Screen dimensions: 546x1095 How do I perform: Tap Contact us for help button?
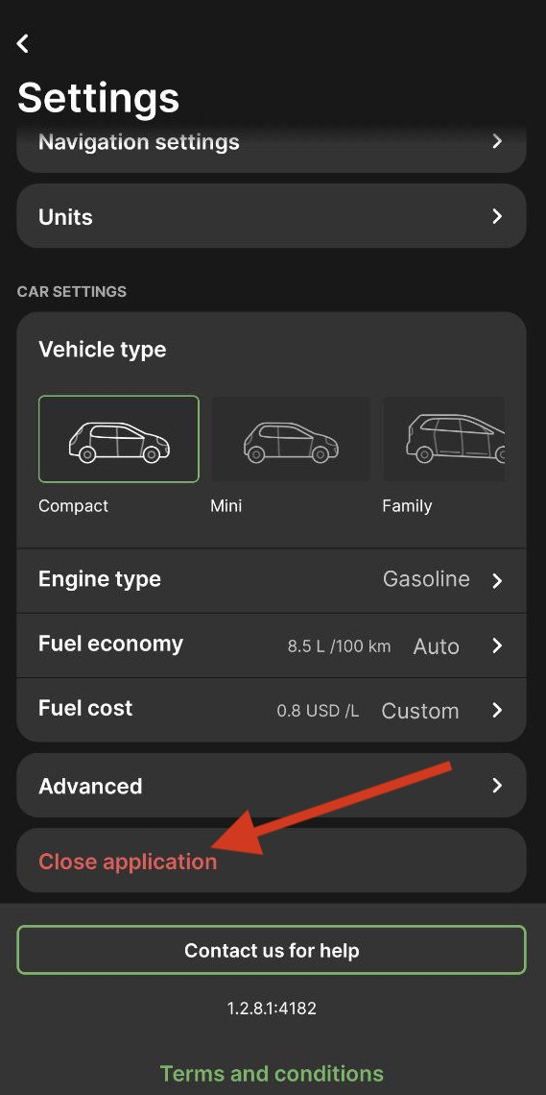click(x=272, y=950)
